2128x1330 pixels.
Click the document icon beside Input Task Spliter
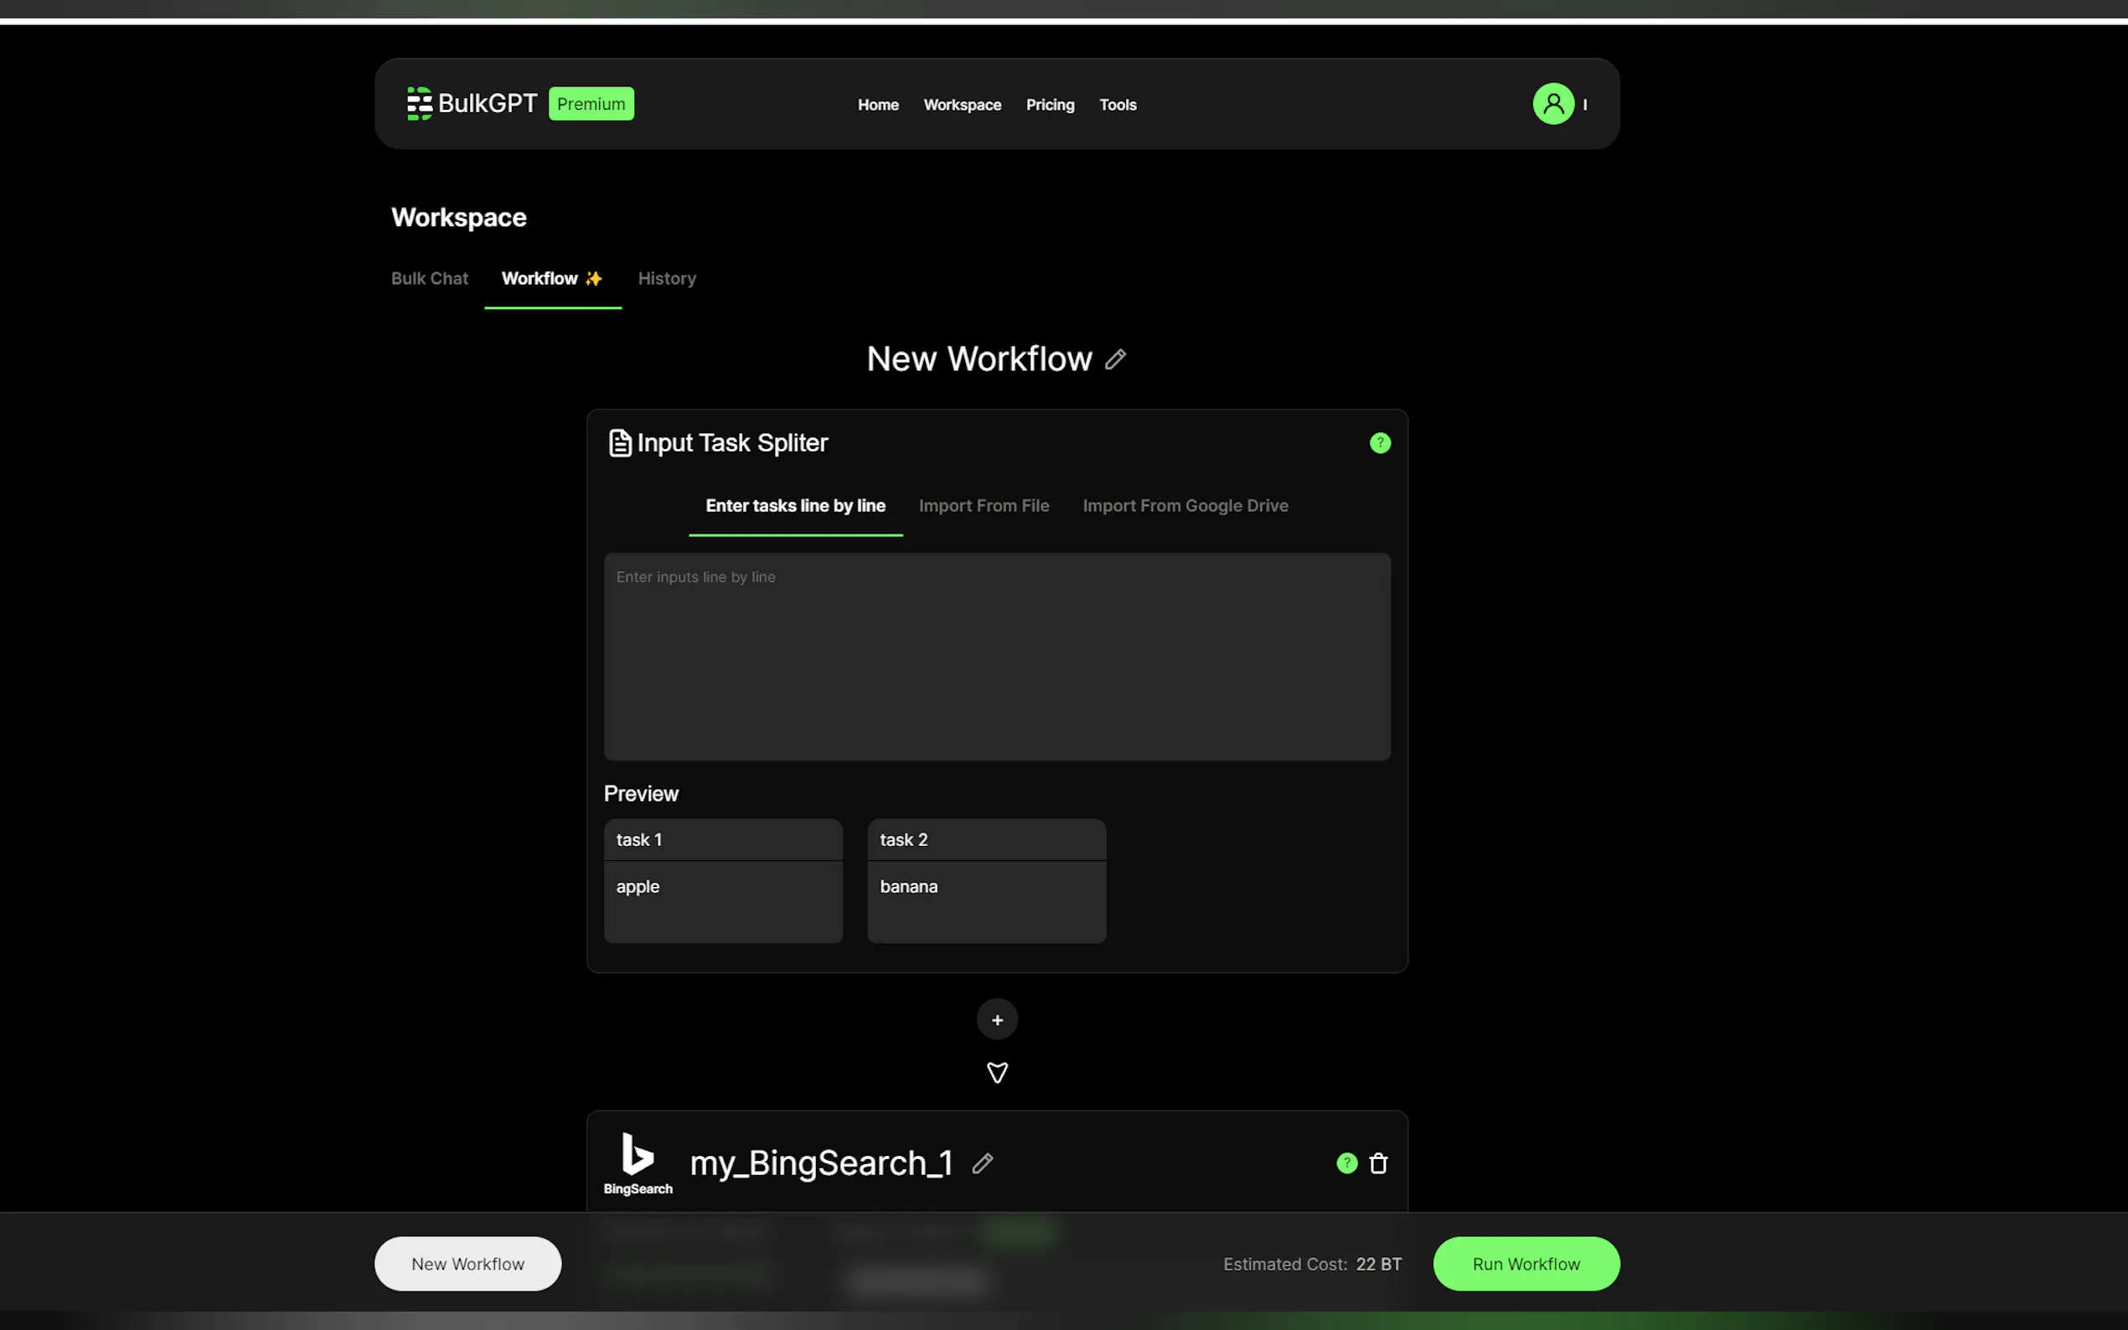point(619,442)
